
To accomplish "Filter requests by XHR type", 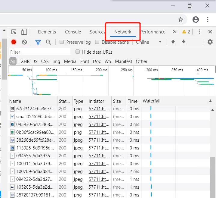I will pyautogui.click(x=25, y=61).
